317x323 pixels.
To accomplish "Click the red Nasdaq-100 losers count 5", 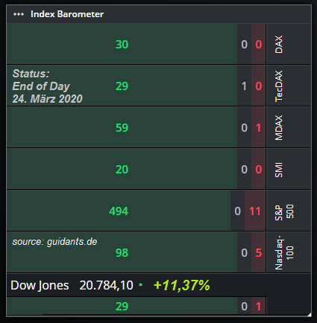I will 258,252.
